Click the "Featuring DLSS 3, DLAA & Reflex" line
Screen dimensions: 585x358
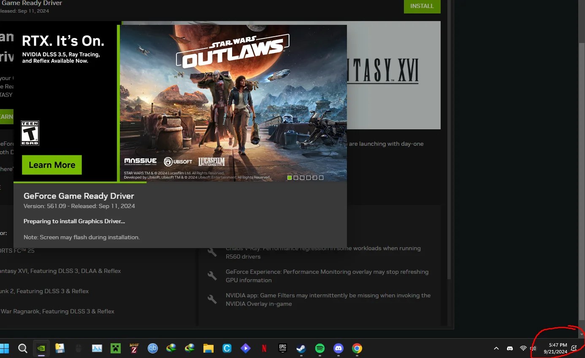tap(60, 271)
